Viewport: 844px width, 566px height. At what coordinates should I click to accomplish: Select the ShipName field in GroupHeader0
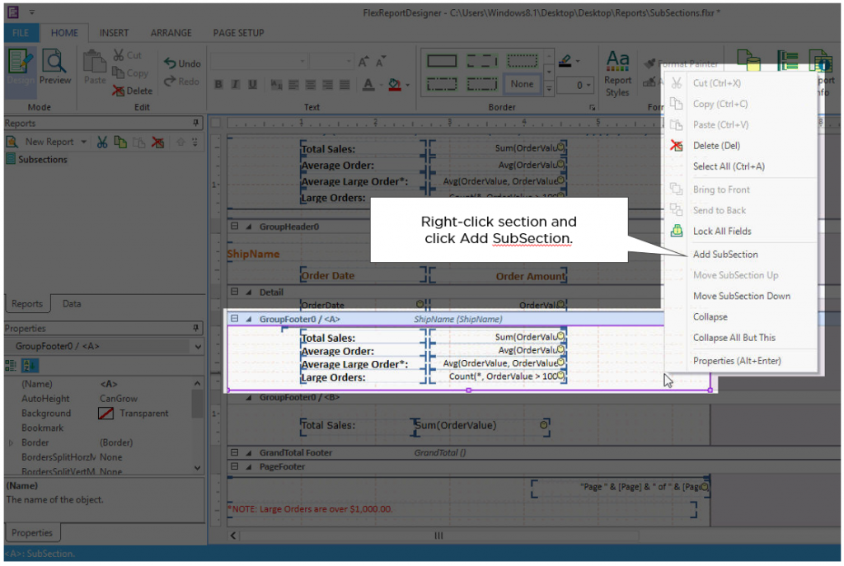(x=253, y=254)
